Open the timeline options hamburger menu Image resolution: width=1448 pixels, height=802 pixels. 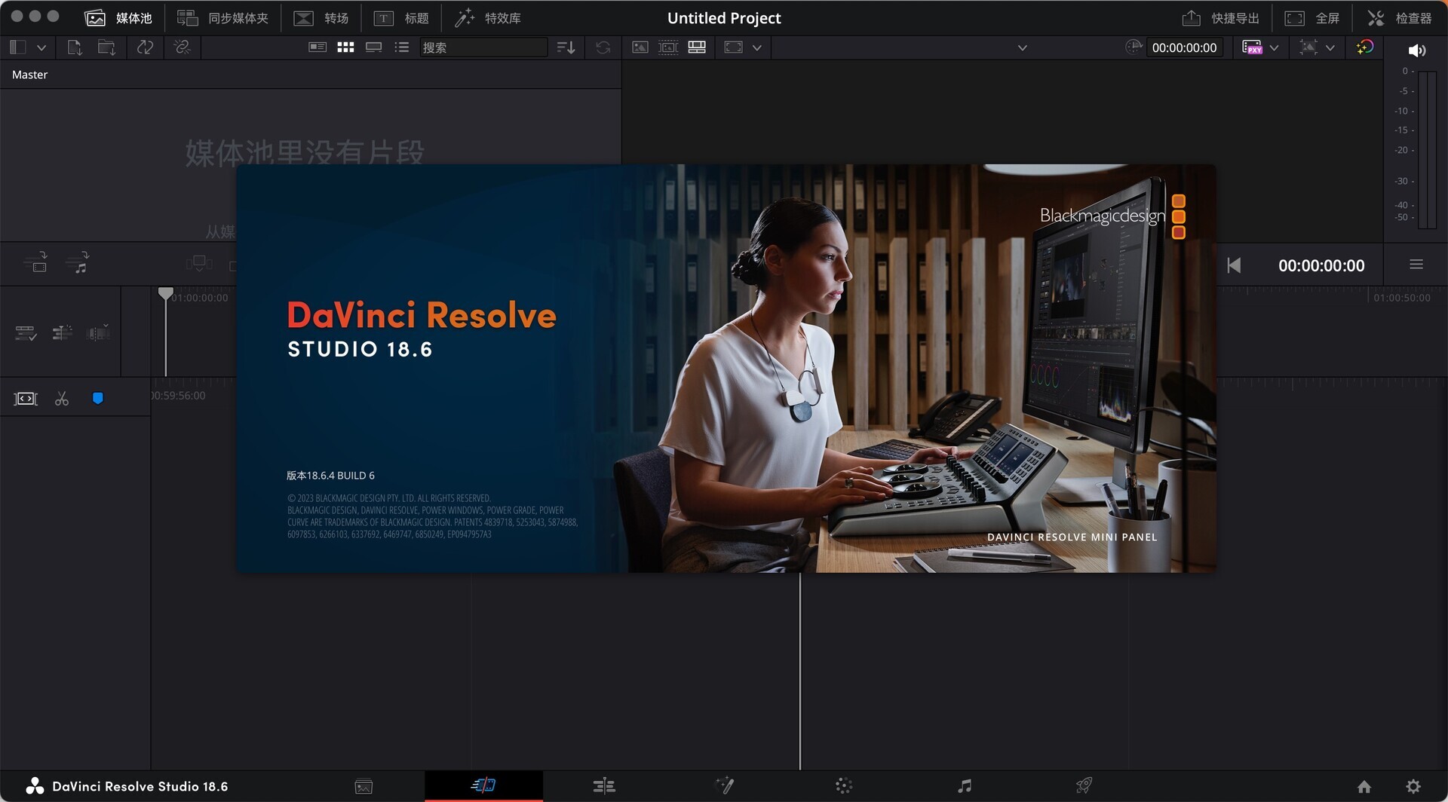pos(1416,265)
